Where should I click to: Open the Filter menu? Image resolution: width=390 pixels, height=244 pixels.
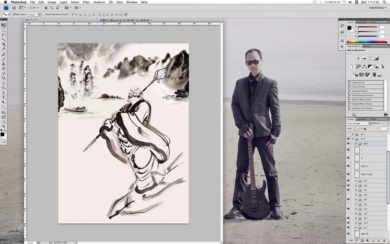tap(86, 2)
